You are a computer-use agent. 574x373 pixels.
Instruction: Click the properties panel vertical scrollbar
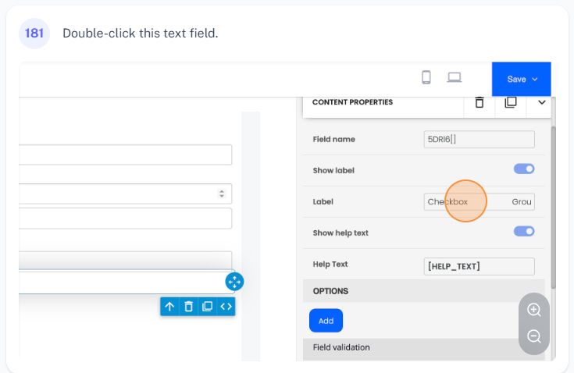click(554, 203)
